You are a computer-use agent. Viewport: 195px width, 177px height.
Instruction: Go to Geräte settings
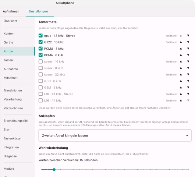(17, 42)
